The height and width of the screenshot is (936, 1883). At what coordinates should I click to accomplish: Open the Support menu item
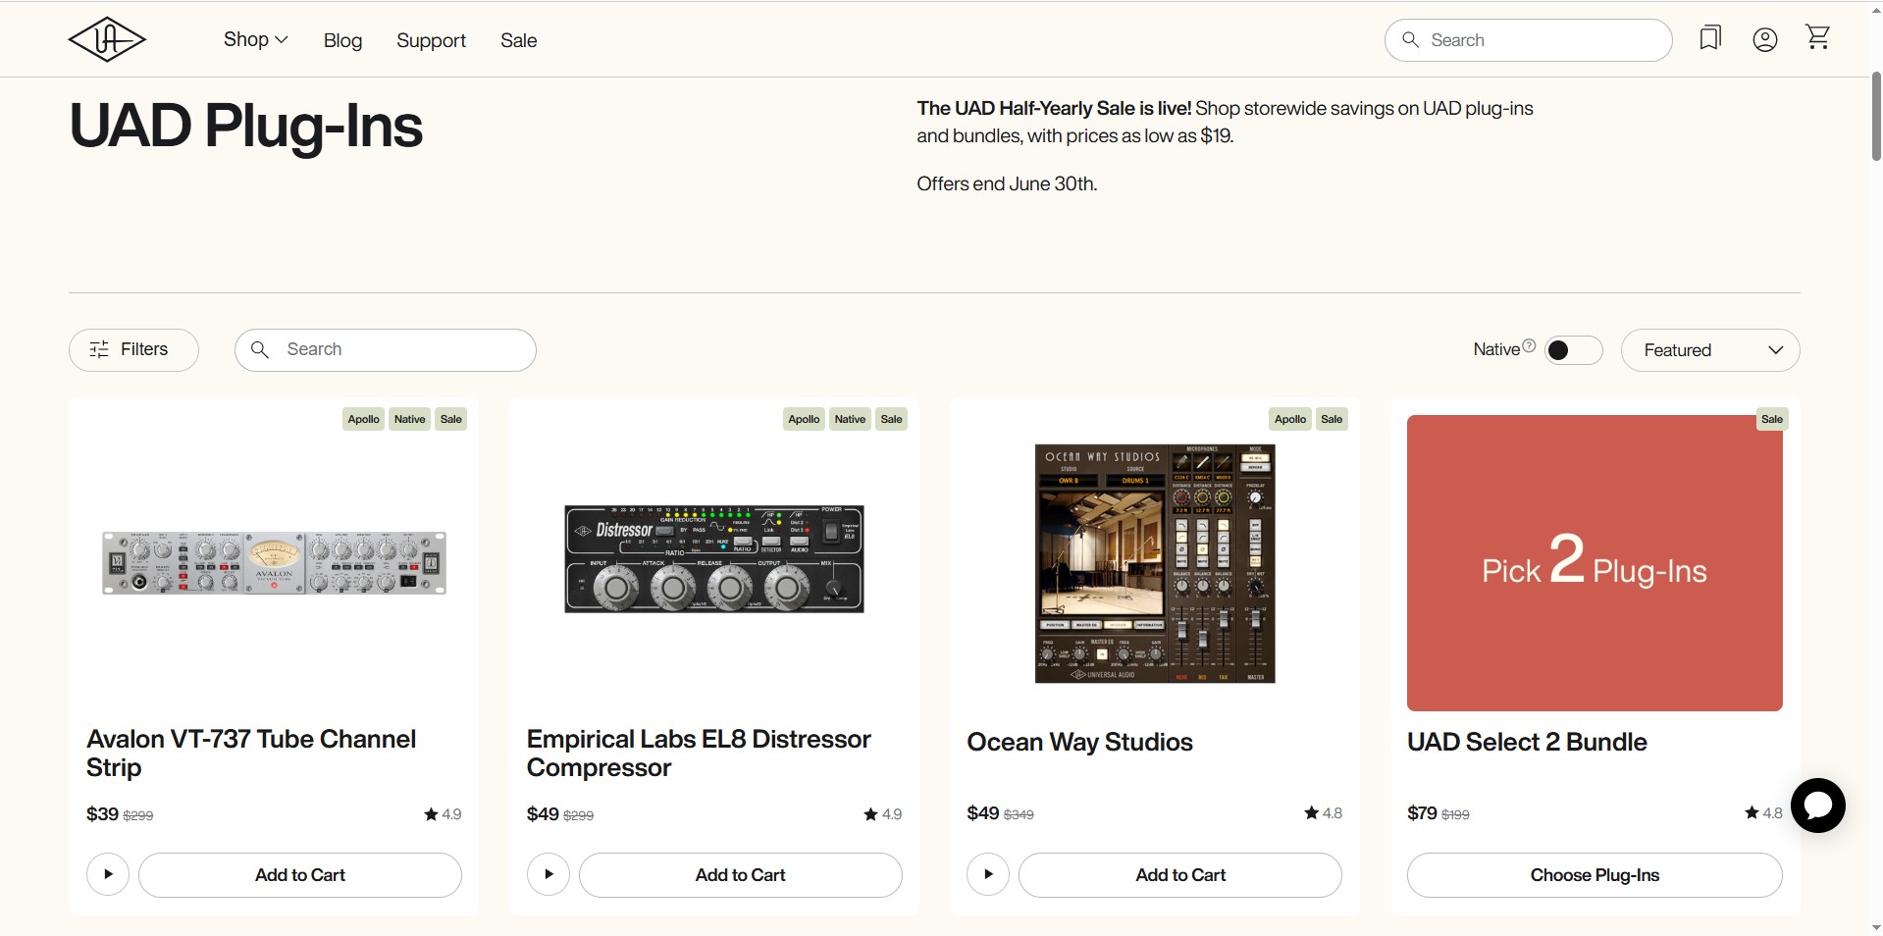(431, 41)
